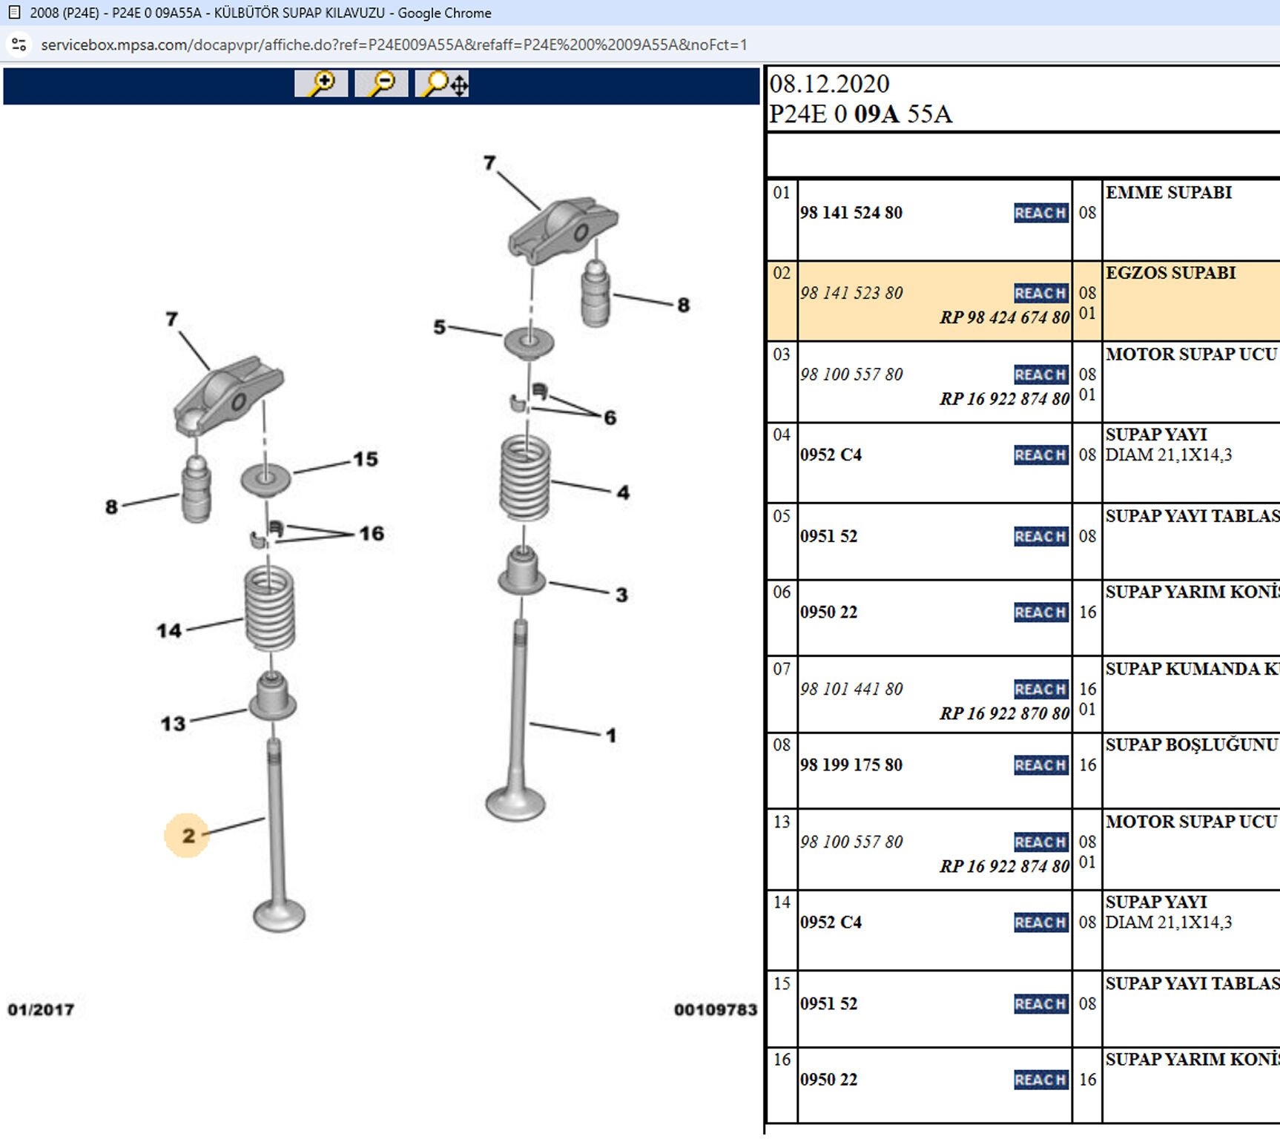Image resolution: width=1280 pixels, height=1139 pixels.
Task: Click part number 98 141 524 80
Action: [x=851, y=213]
